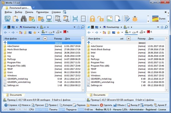
Task: Click the orange bug icon
Action: point(135,18)
